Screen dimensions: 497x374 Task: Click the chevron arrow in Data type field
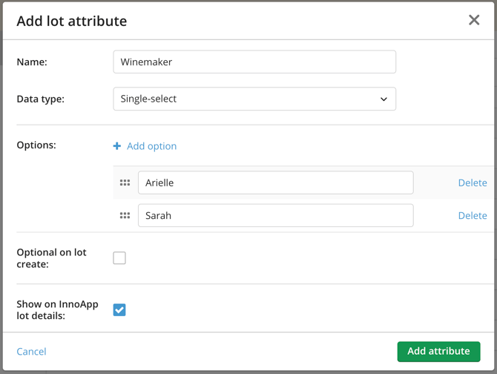[384, 99]
